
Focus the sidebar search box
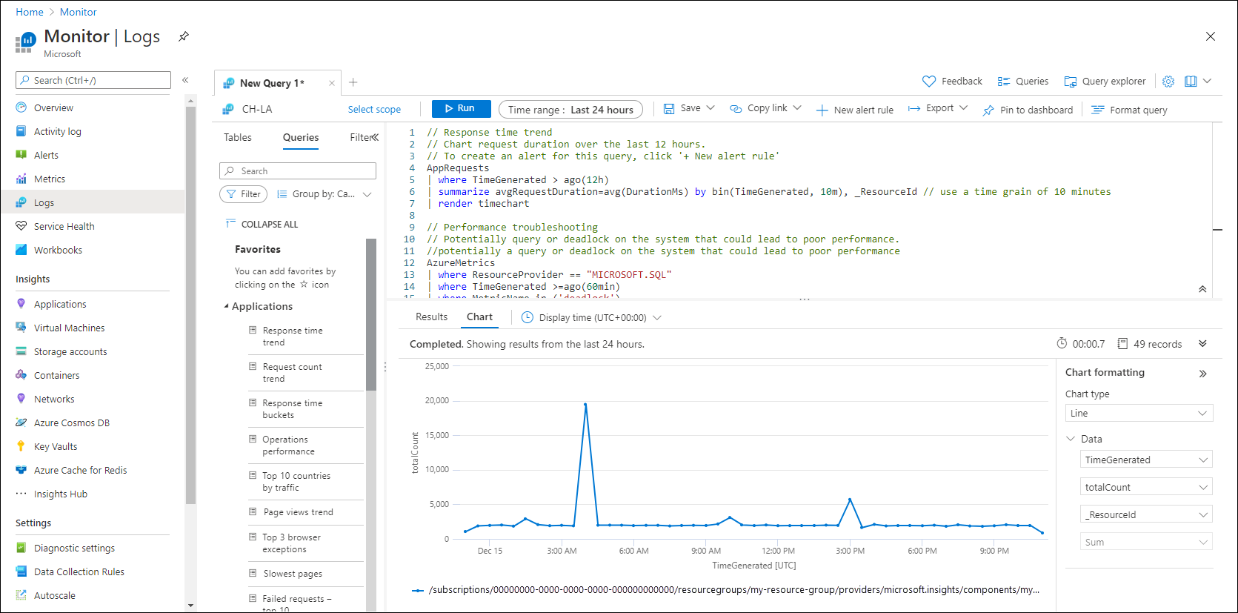pyautogui.click(x=93, y=80)
